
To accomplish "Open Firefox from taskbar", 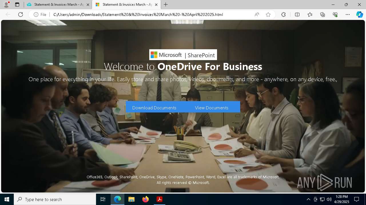I will (146, 199).
